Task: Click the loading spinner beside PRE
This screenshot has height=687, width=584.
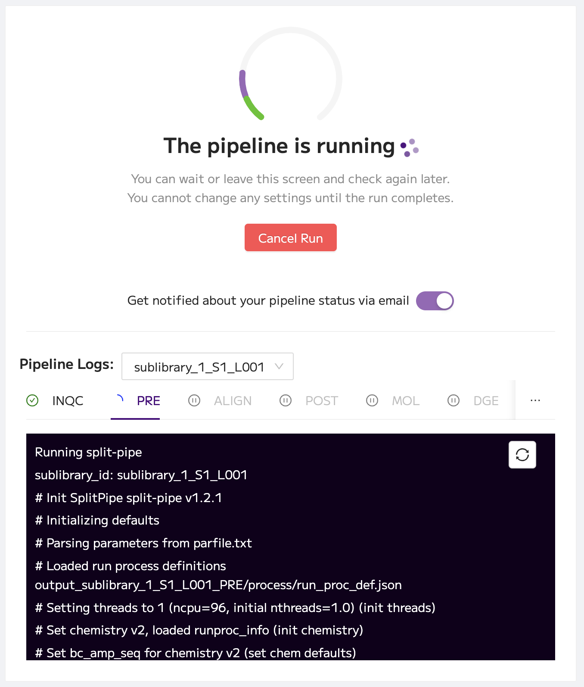Action: (x=119, y=399)
